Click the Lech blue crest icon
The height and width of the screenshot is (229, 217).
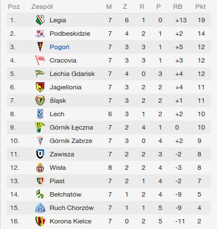40,114
